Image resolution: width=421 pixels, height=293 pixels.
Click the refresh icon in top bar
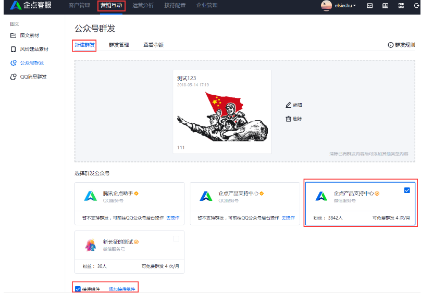(x=416, y=6)
